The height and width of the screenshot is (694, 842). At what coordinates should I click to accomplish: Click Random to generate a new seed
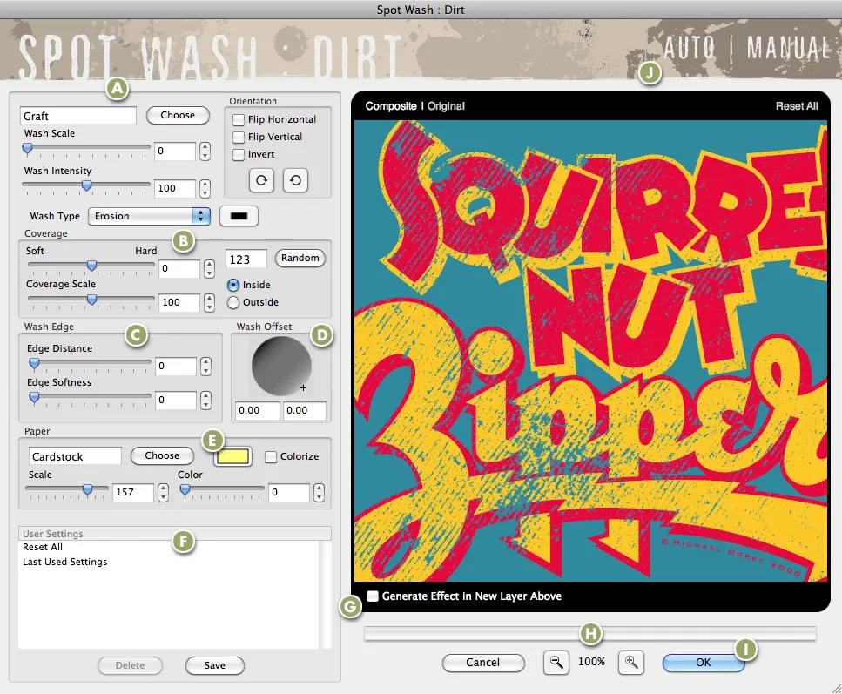pos(300,258)
